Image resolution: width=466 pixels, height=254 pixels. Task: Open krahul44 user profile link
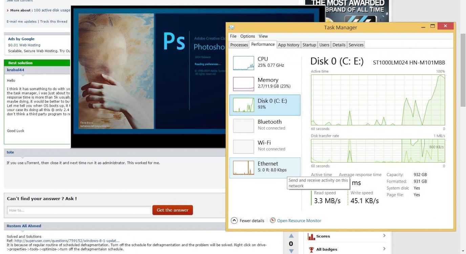click(16, 70)
